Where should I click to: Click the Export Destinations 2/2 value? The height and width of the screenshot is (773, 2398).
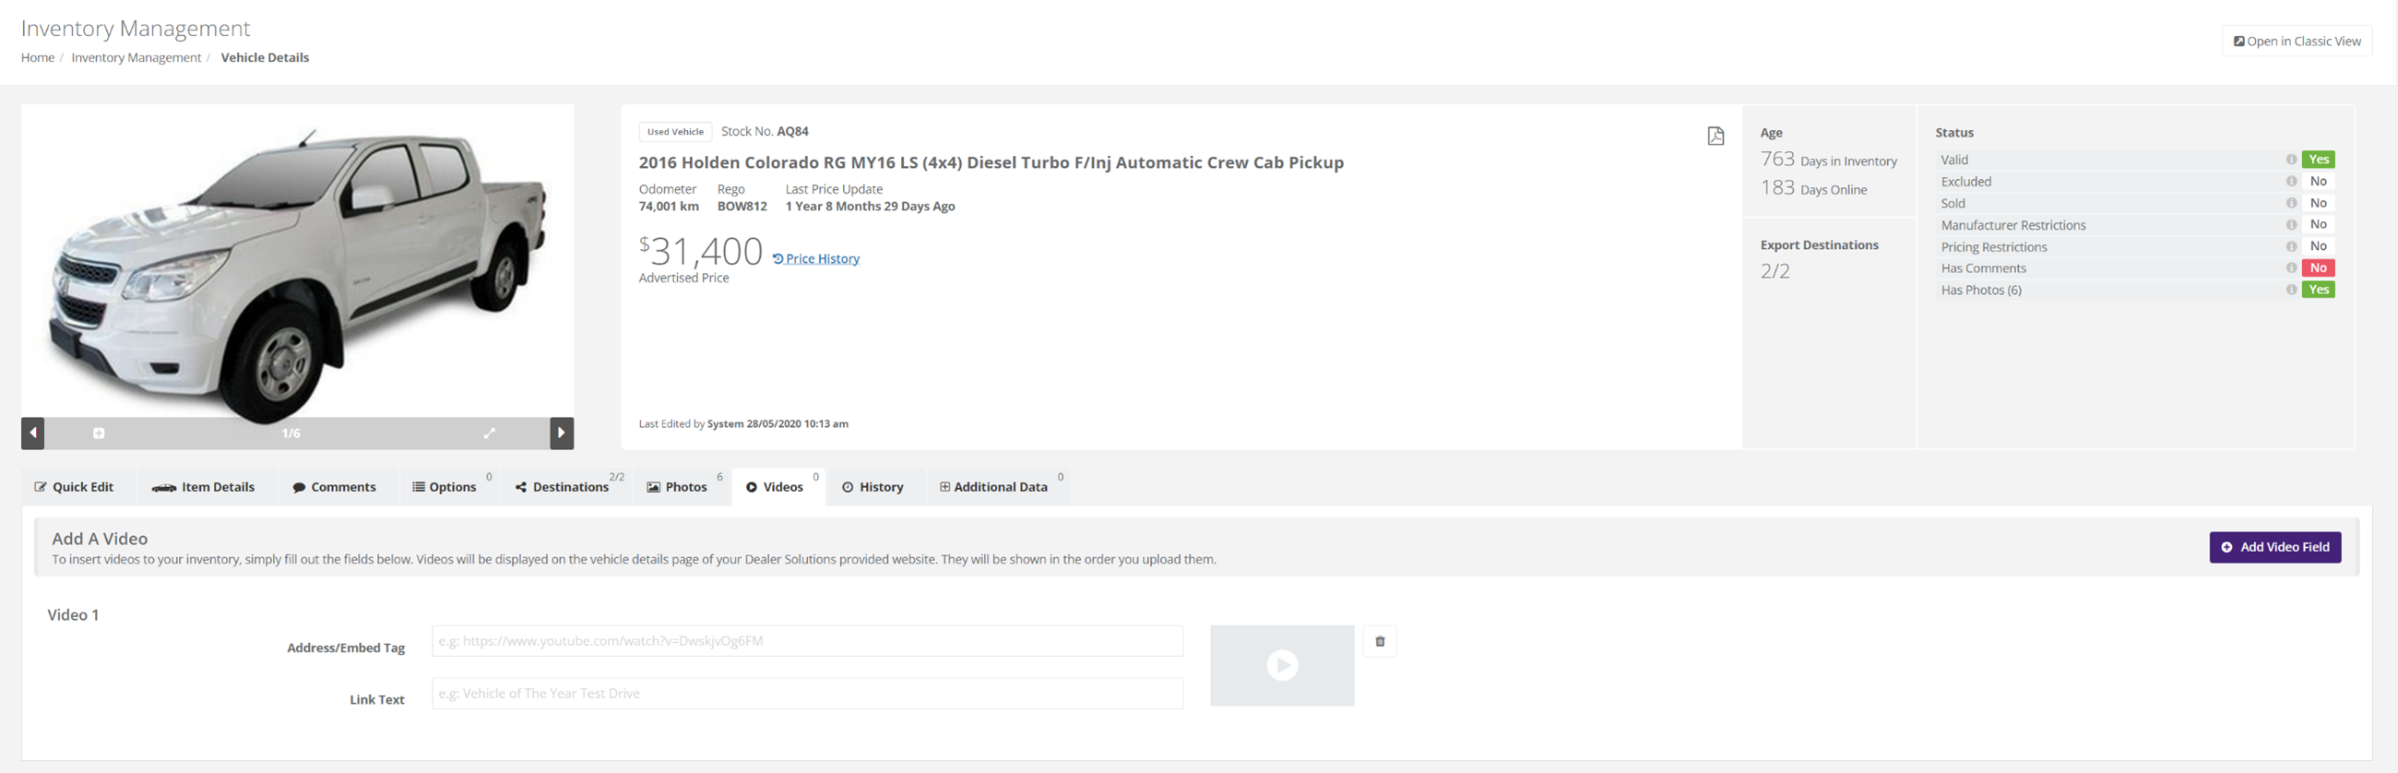click(x=1775, y=271)
